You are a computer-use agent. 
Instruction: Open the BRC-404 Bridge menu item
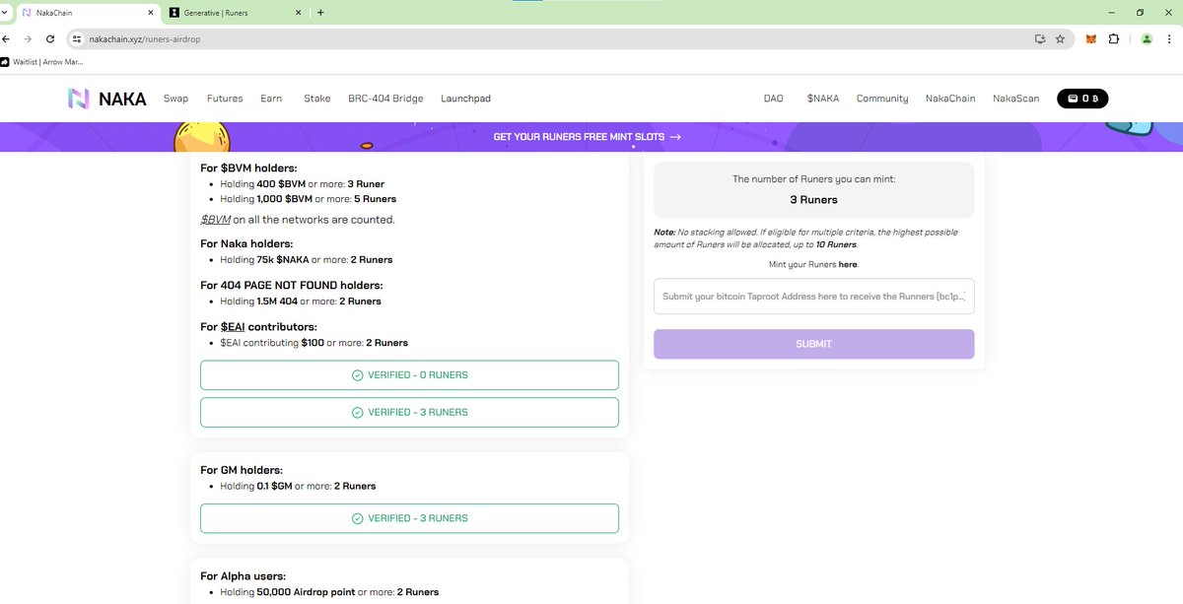[385, 99]
